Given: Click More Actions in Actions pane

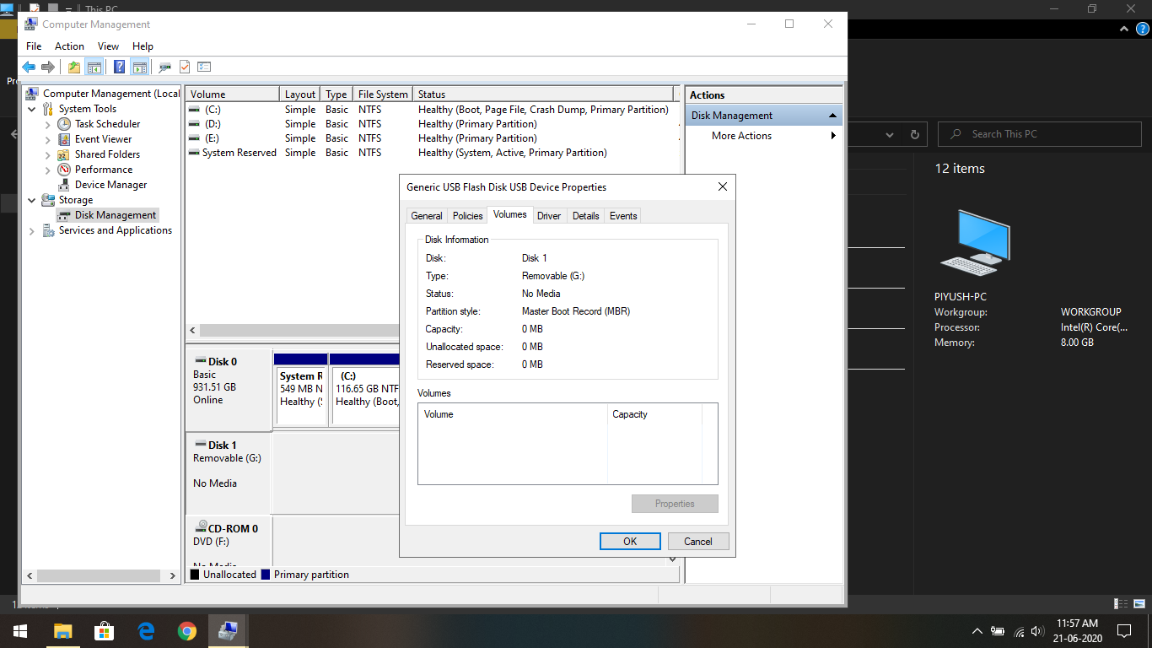Looking at the screenshot, I should [x=741, y=136].
